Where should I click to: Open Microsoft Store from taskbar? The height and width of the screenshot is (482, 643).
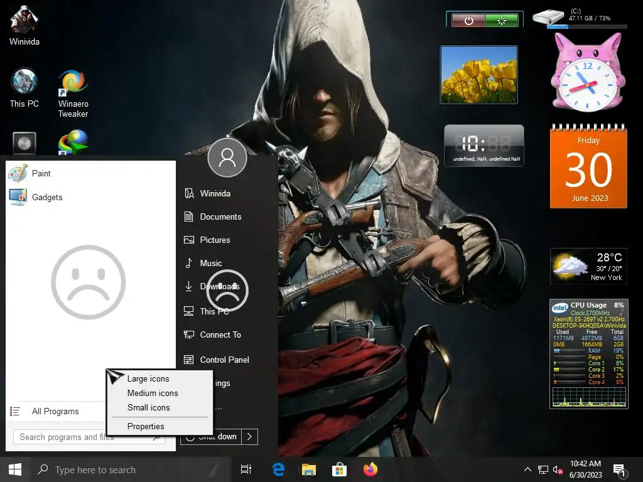coord(339,469)
